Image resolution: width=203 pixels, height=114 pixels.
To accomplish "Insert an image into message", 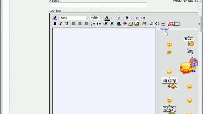I will (137, 24).
